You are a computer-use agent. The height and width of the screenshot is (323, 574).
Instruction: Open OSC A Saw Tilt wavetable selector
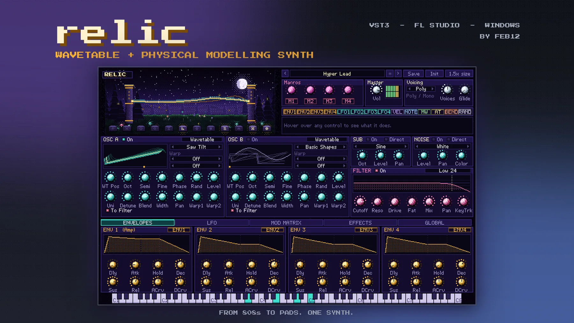[196, 147]
